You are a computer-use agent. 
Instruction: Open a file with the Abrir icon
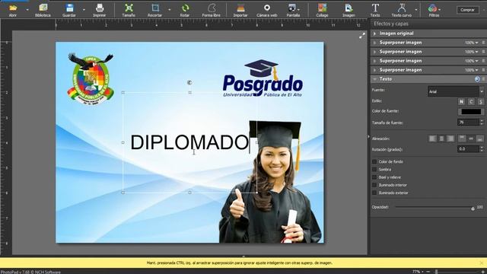pos(13,10)
